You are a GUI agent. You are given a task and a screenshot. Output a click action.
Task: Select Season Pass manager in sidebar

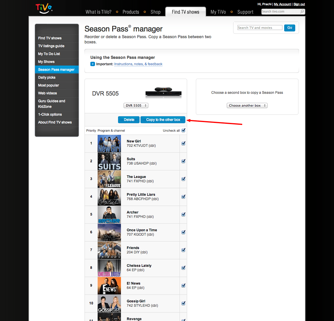(57, 70)
